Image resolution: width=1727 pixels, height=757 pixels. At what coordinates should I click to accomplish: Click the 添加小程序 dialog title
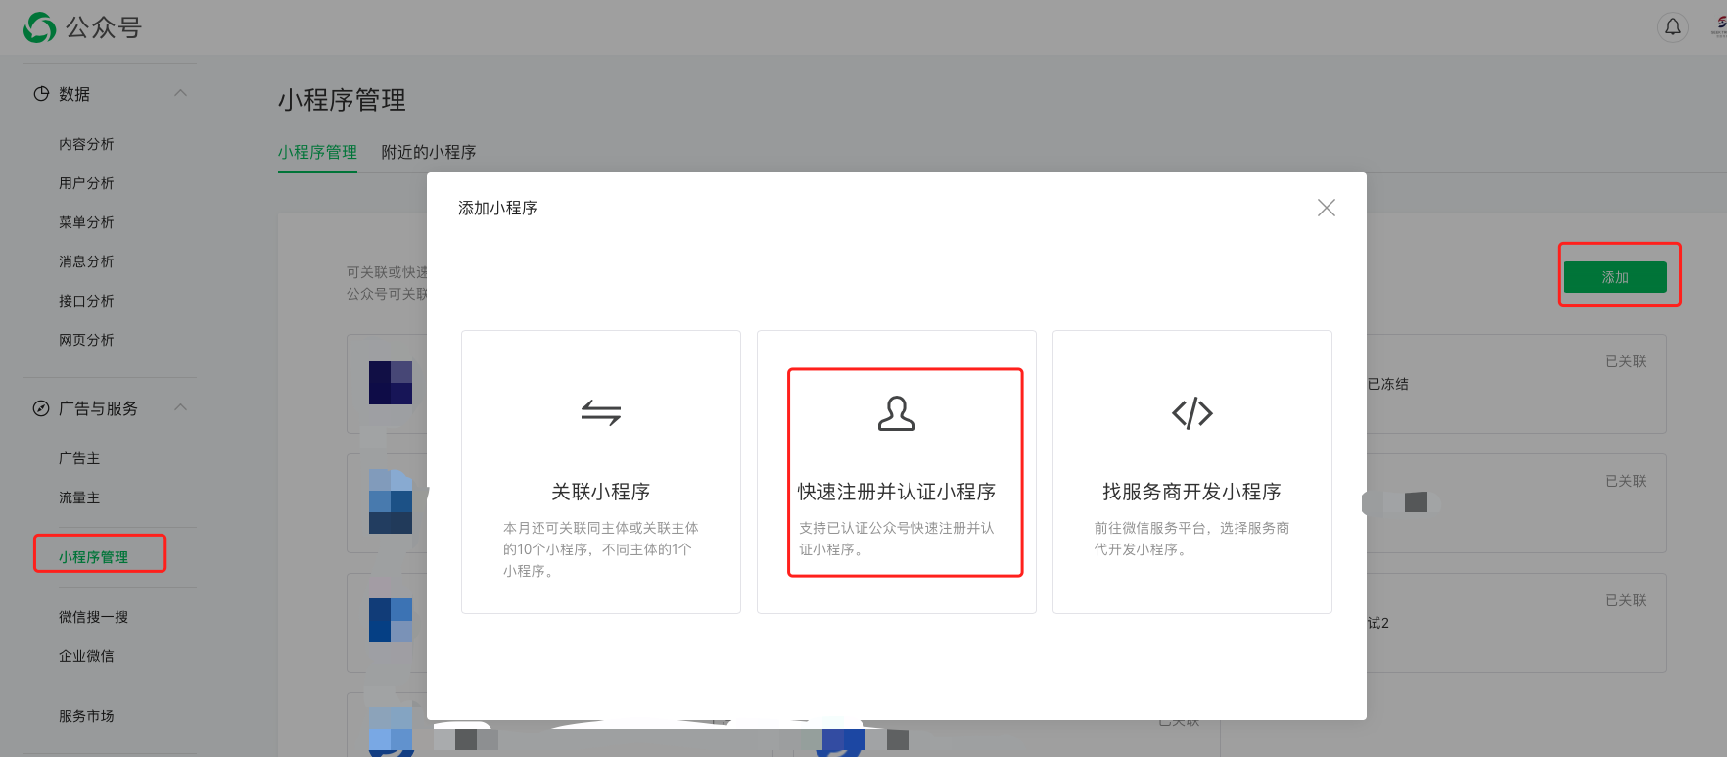tap(497, 208)
